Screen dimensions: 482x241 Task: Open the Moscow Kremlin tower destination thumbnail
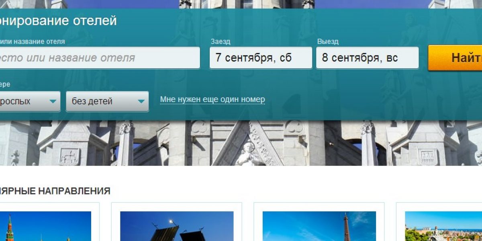tap(45, 226)
